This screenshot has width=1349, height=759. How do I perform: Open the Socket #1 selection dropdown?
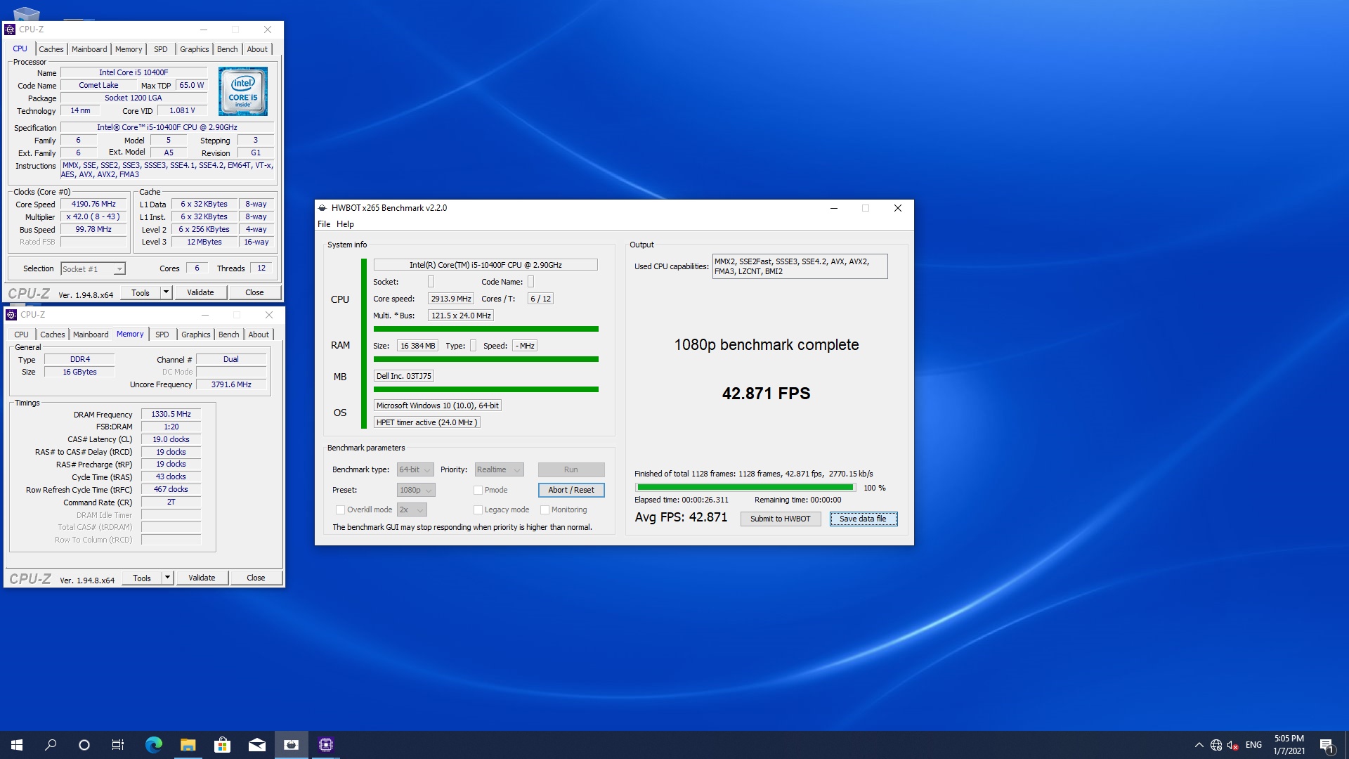click(x=93, y=268)
